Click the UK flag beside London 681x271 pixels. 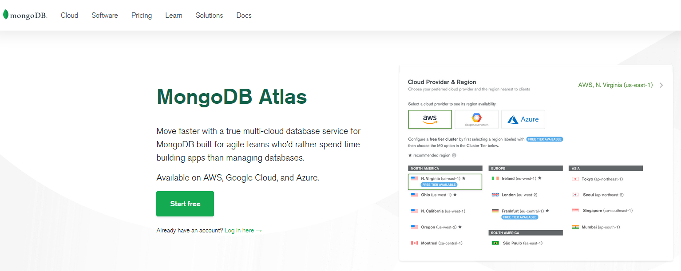click(x=495, y=195)
